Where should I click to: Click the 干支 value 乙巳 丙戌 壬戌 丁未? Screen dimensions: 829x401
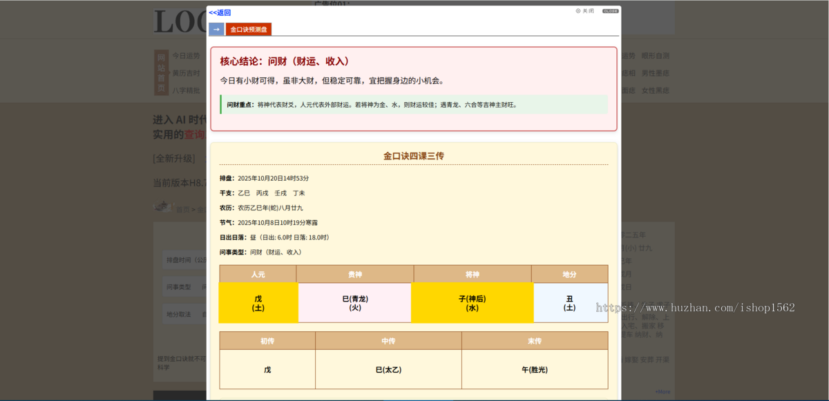pyautogui.click(x=271, y=193)
